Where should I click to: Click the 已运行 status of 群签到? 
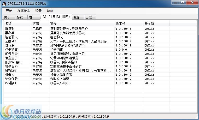tap(37, 29)
